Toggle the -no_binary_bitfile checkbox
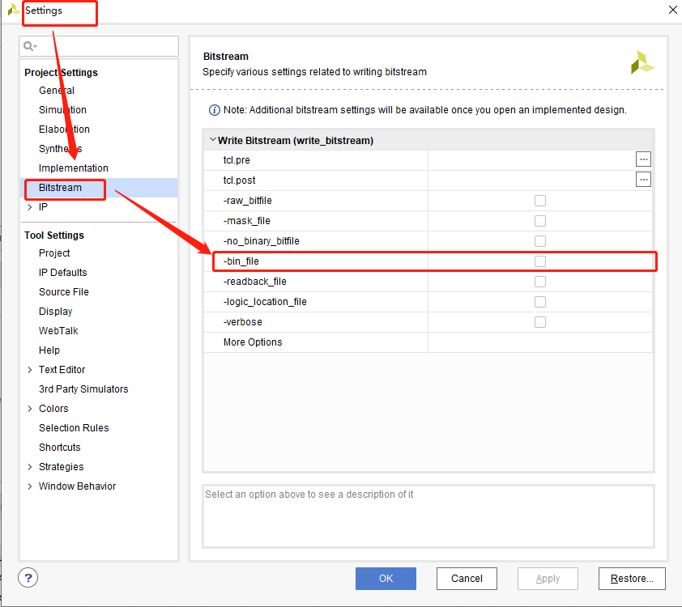 point(540,241)
